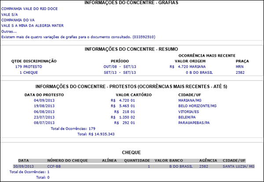The width and height of the screenshot is (264, 182).
Task: Click the DATA header in Cheque table
Action: coord(24,160)
